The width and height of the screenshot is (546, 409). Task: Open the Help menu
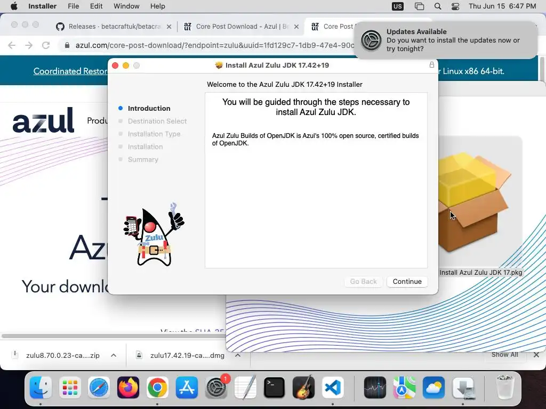(157, 6)
